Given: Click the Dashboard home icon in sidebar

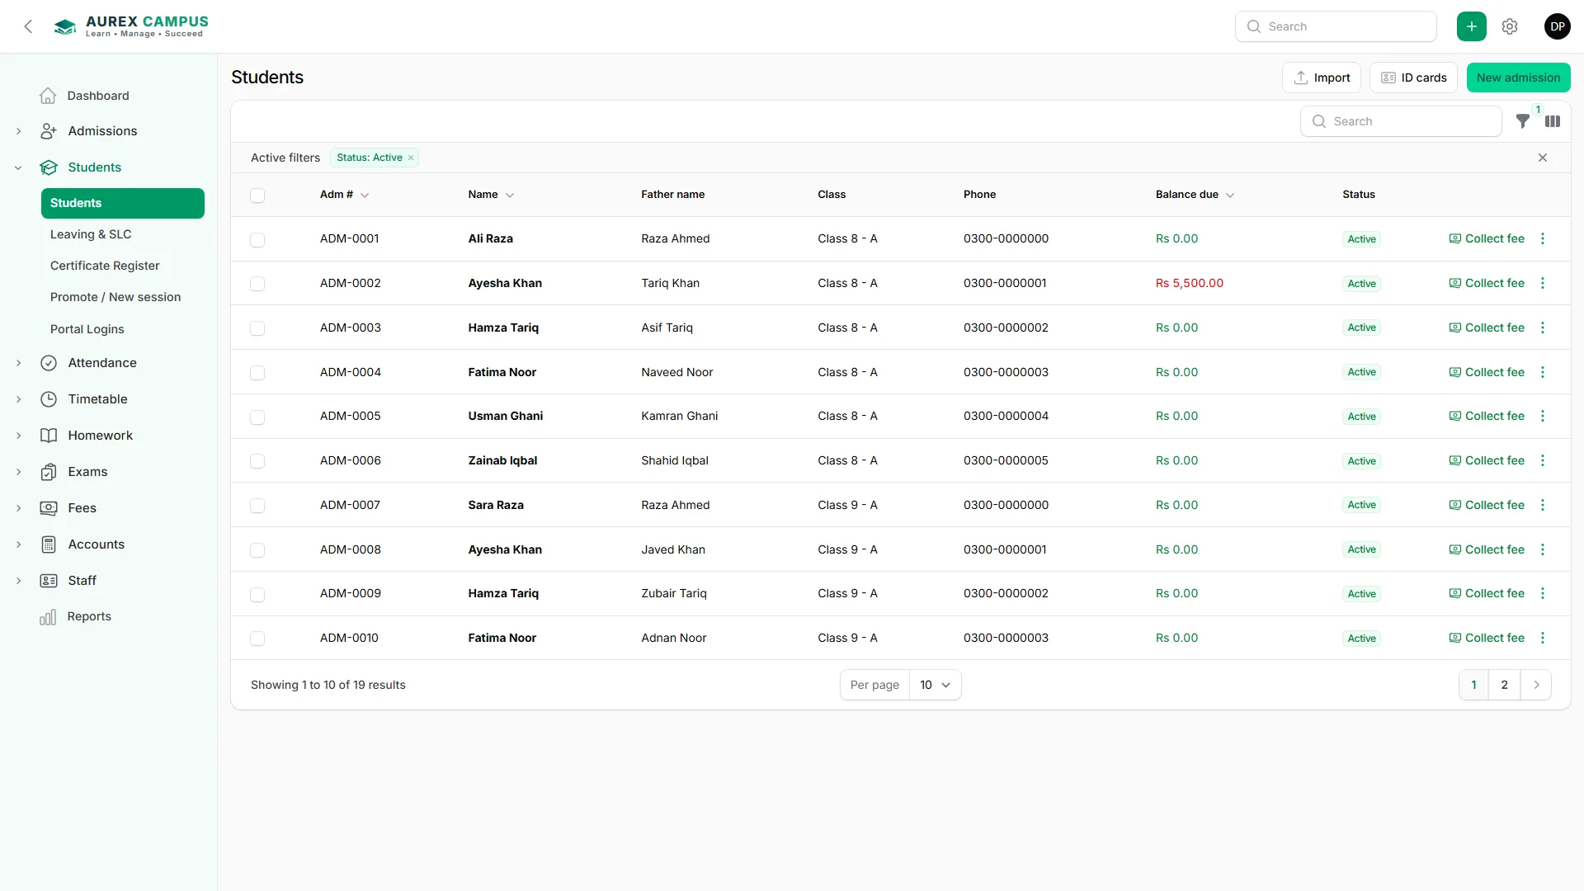Looking at the screenshot, I should pos(49,96).
